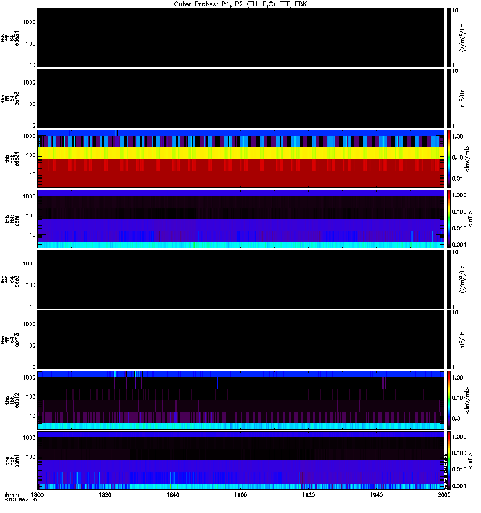Click the "thb fbk edc34" y-axis label
This screenshot has width=481, height=513.
pyautogui.click(x=12, y=158)
